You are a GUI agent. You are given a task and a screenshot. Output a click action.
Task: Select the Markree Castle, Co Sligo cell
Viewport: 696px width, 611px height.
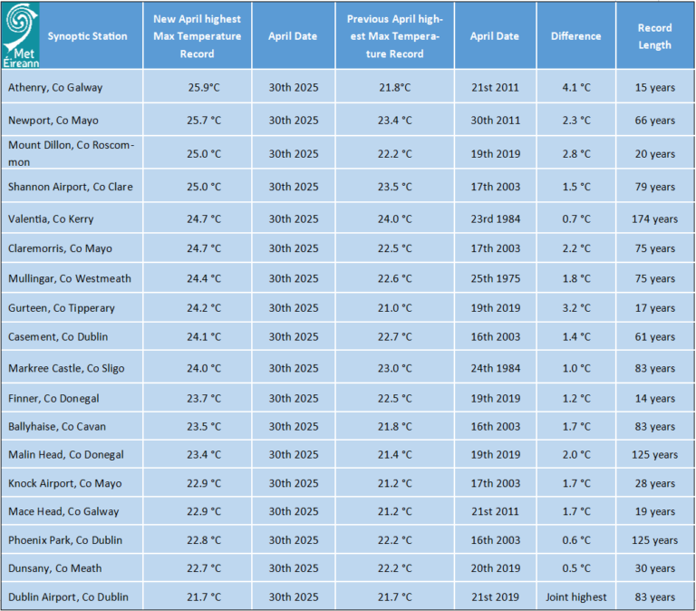[72, 368]
